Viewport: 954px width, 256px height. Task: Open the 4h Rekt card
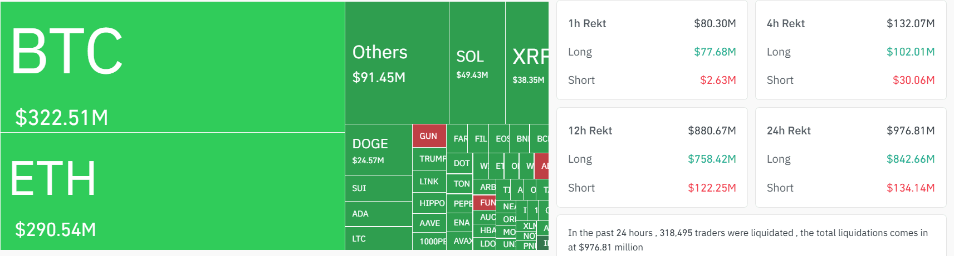click(851, 51)
